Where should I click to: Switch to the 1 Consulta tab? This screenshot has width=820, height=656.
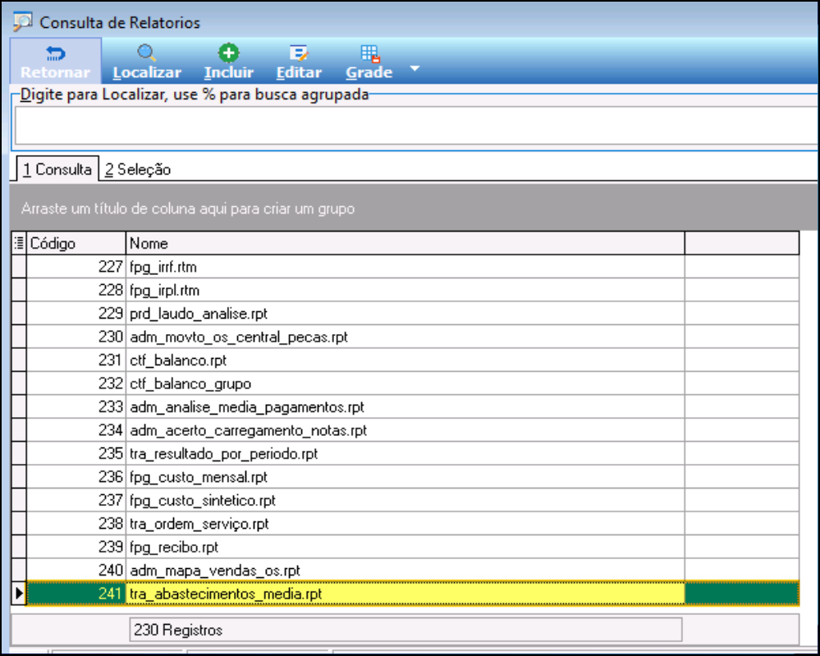click(x=57, y=169)
